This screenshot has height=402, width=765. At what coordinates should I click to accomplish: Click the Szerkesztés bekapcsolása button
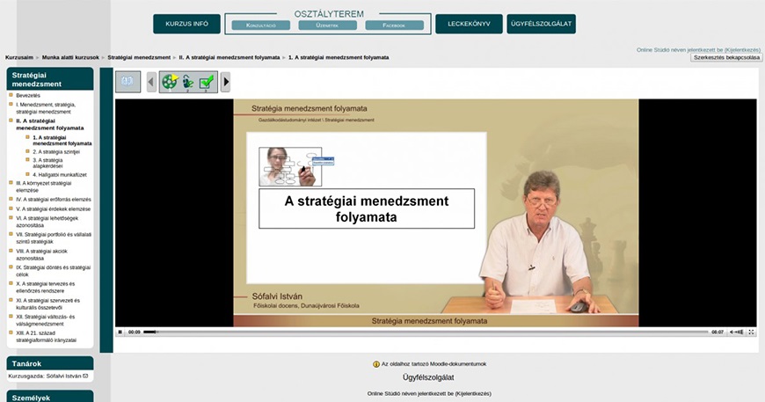tap(726, 57)
